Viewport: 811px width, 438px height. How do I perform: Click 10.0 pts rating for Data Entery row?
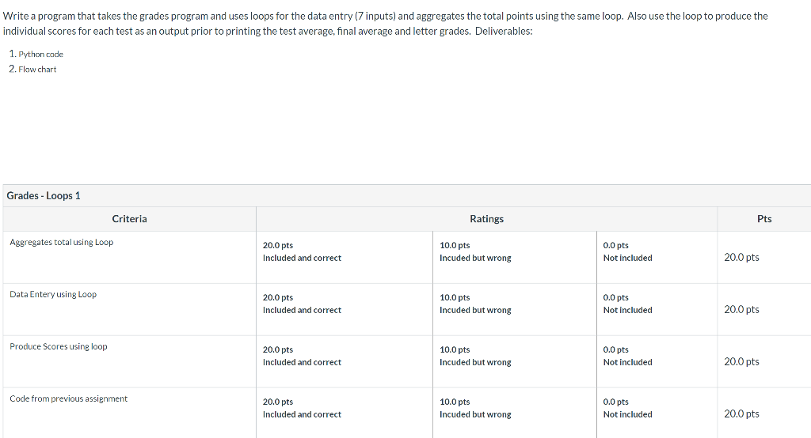[455, 297]
